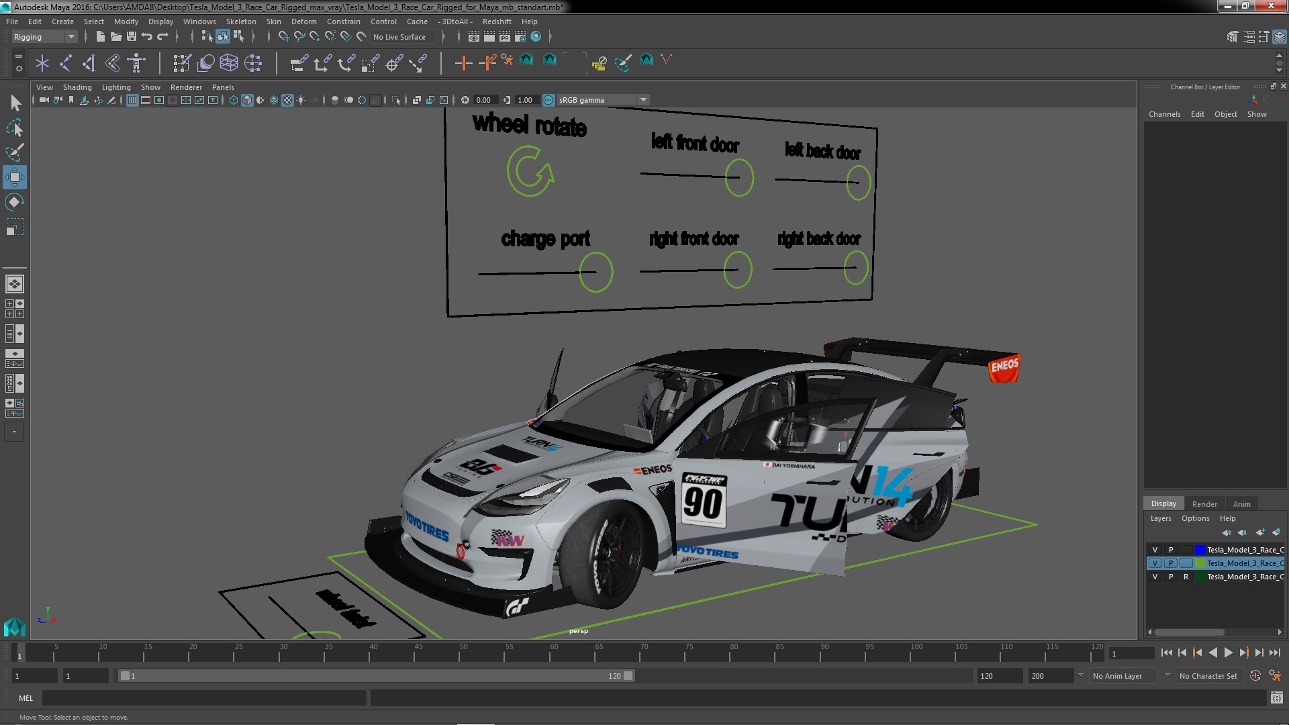Open the Deform menu
Image resolution: width=1289 pixels, height=725 pixels.
point(303,21)
